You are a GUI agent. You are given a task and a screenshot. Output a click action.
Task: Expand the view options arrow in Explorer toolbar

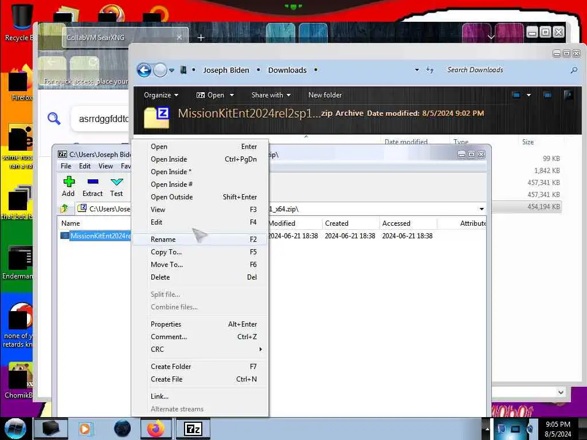point(529,95)
